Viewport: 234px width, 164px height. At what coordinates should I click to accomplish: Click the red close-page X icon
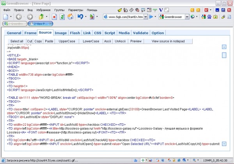[206, 10]
